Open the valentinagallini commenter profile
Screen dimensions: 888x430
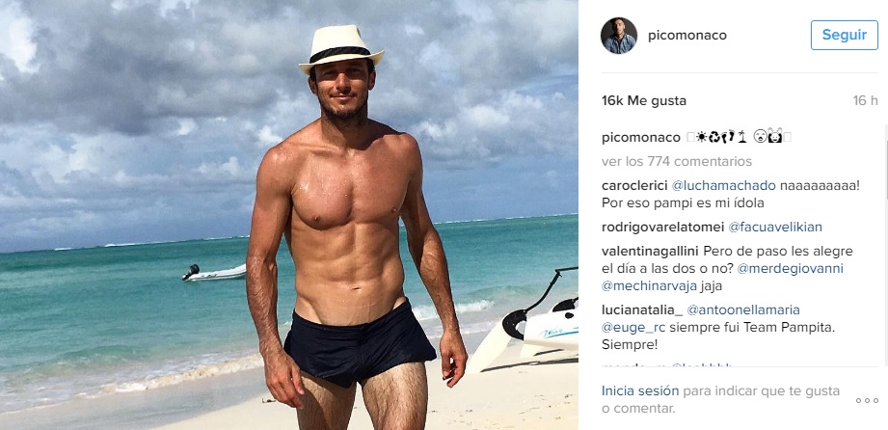[x=650, y=251]
